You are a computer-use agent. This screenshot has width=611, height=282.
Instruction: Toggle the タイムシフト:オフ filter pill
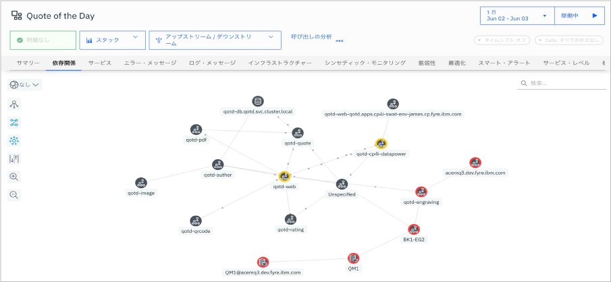502,40
